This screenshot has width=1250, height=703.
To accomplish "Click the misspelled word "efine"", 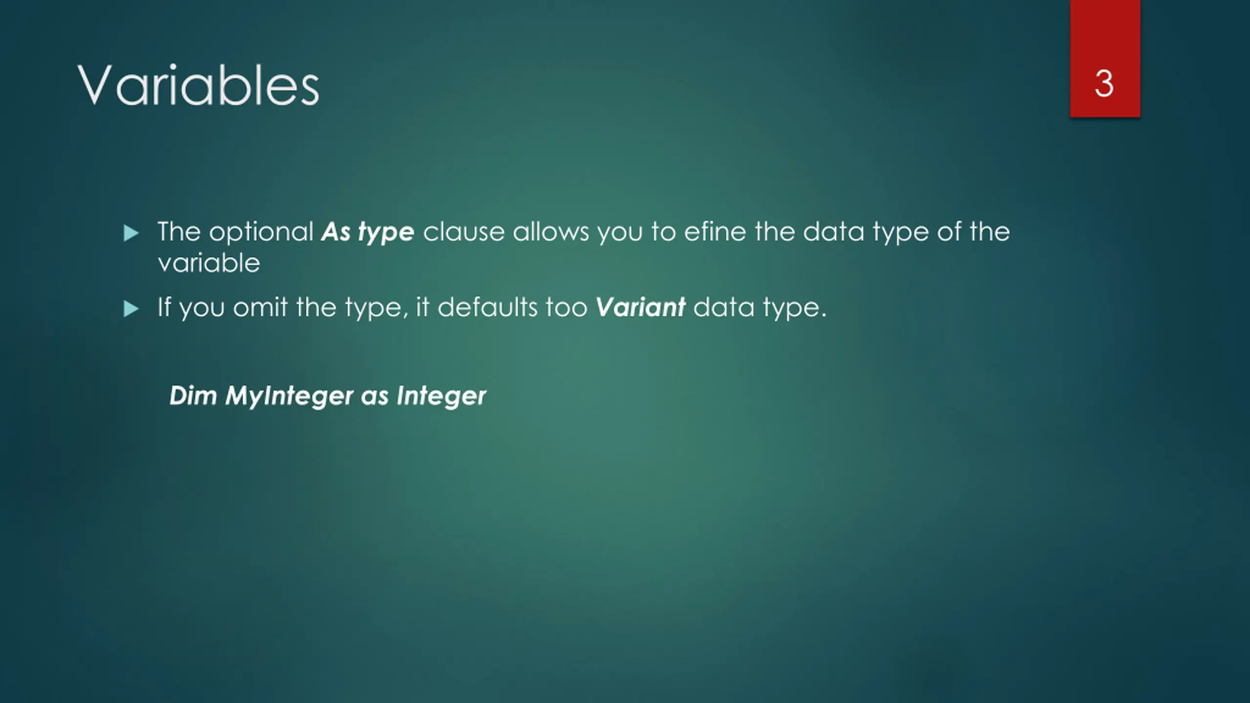I will click(715, 231).
